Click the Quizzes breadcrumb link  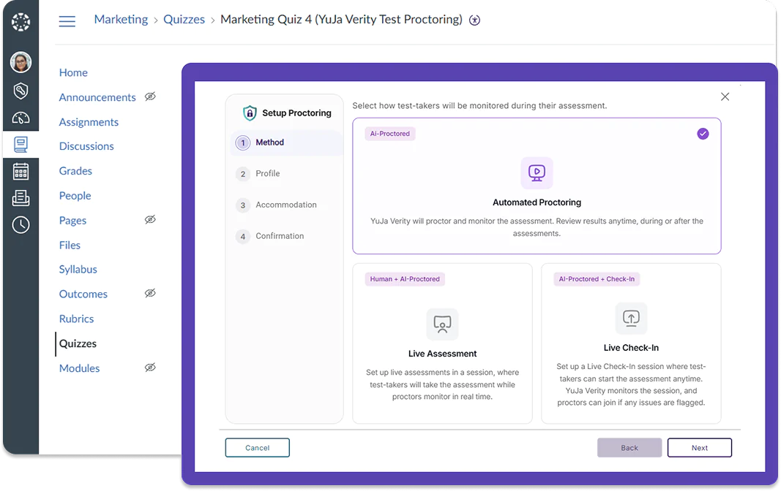tap(184, 20)
